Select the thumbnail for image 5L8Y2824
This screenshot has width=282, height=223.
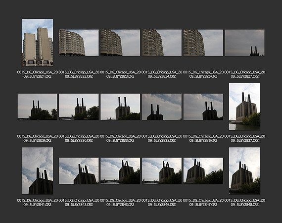(162, 43)
